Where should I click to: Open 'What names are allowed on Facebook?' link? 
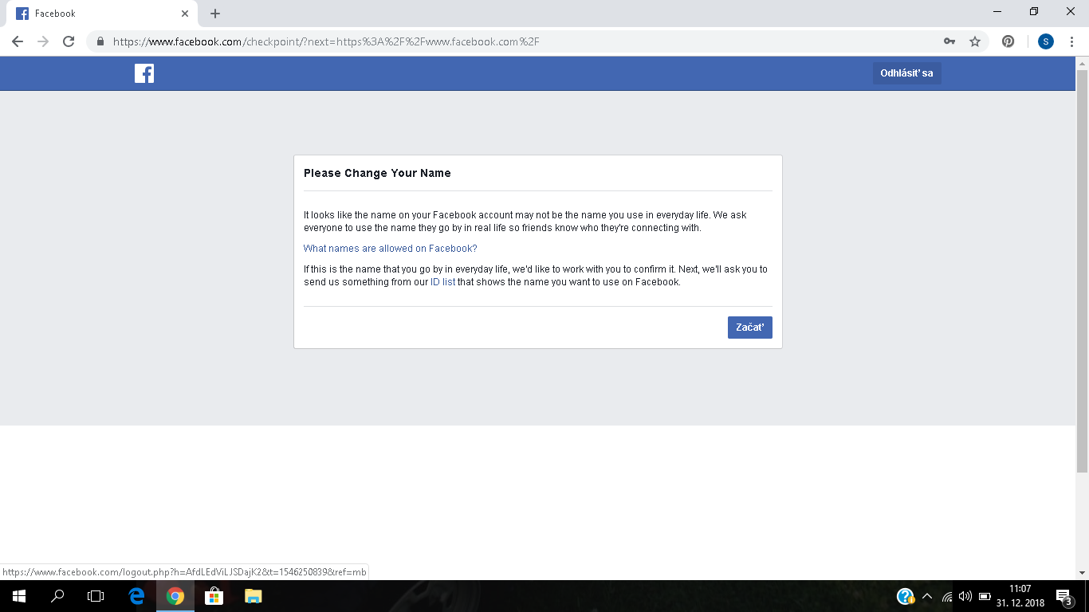click(x=390, y=249)
